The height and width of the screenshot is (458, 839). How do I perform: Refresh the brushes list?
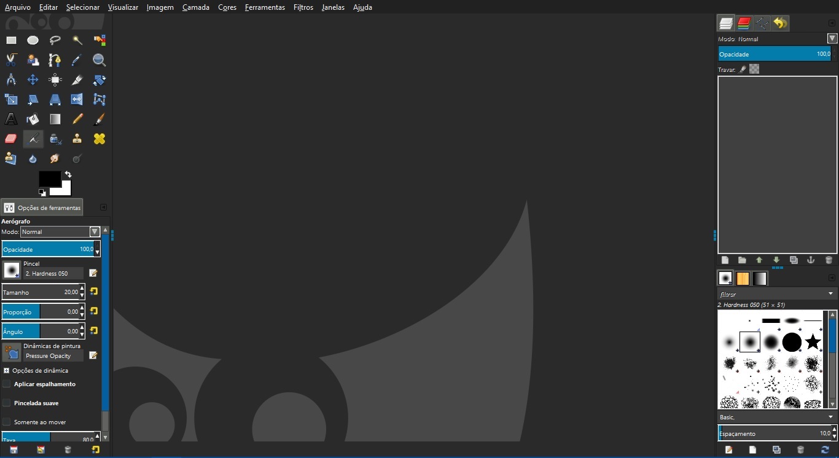click(825, 450)
